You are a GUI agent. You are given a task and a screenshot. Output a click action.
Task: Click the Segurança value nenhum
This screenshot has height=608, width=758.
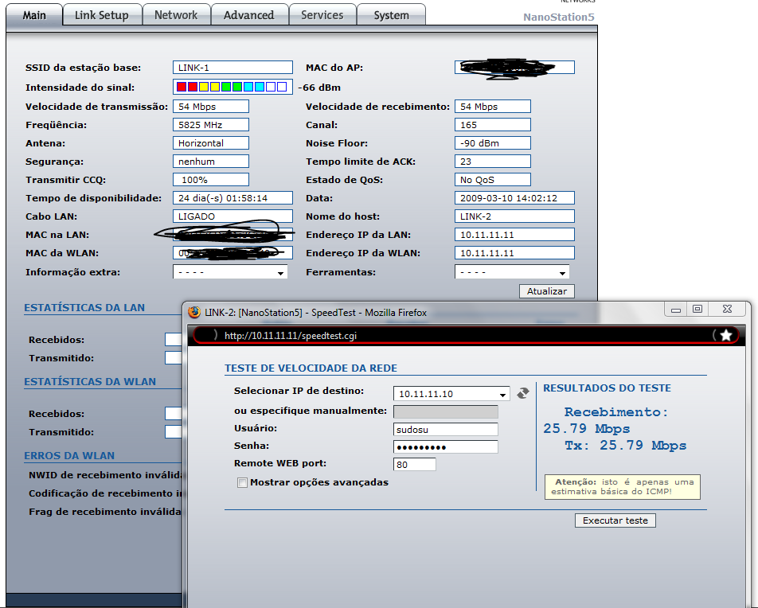pos(211,162)
